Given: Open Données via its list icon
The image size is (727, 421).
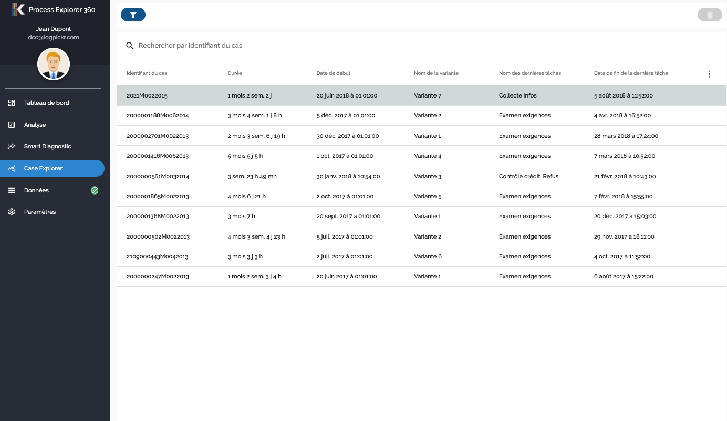Looking at the screenshot, I should [x=11, y=190].
